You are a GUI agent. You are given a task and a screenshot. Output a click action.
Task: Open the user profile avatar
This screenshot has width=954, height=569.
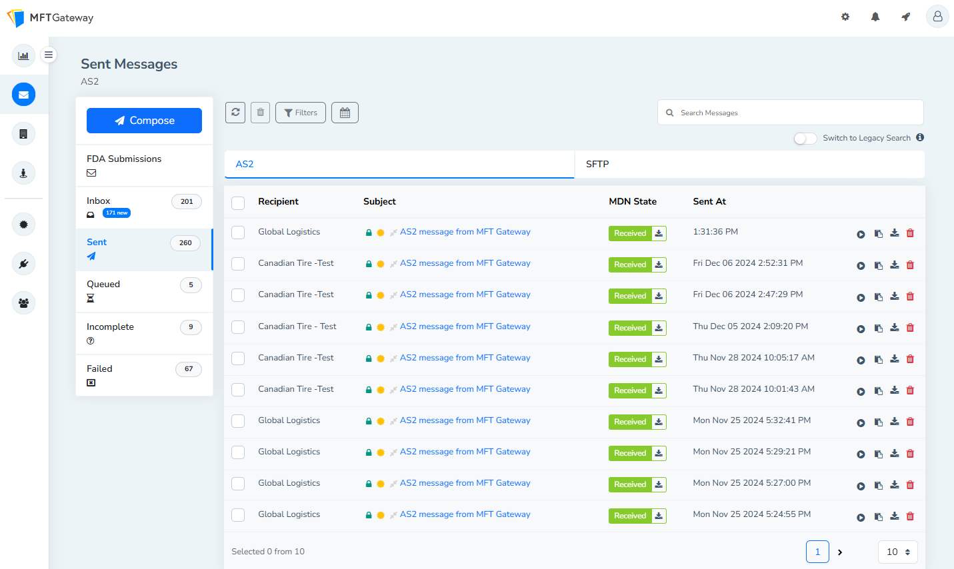click(937, 17)
